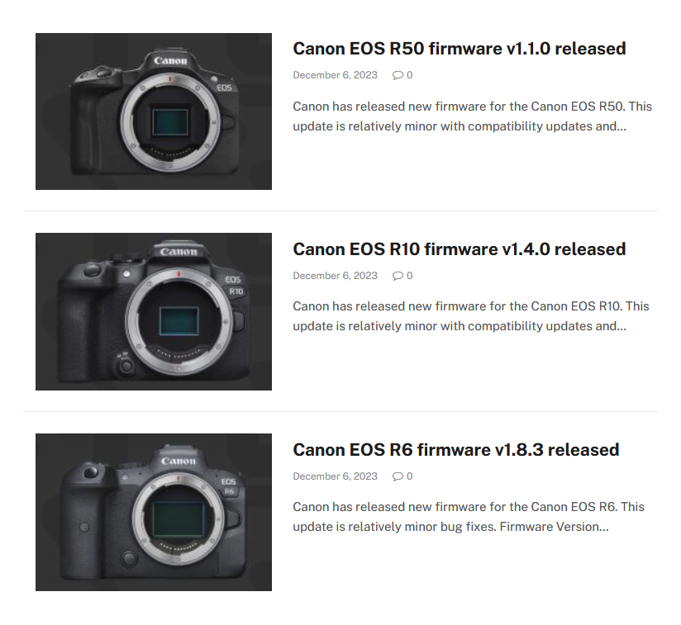Click the comment count 0 on R50 post
The image size is (681, 625).
click(x=410, y=75)
